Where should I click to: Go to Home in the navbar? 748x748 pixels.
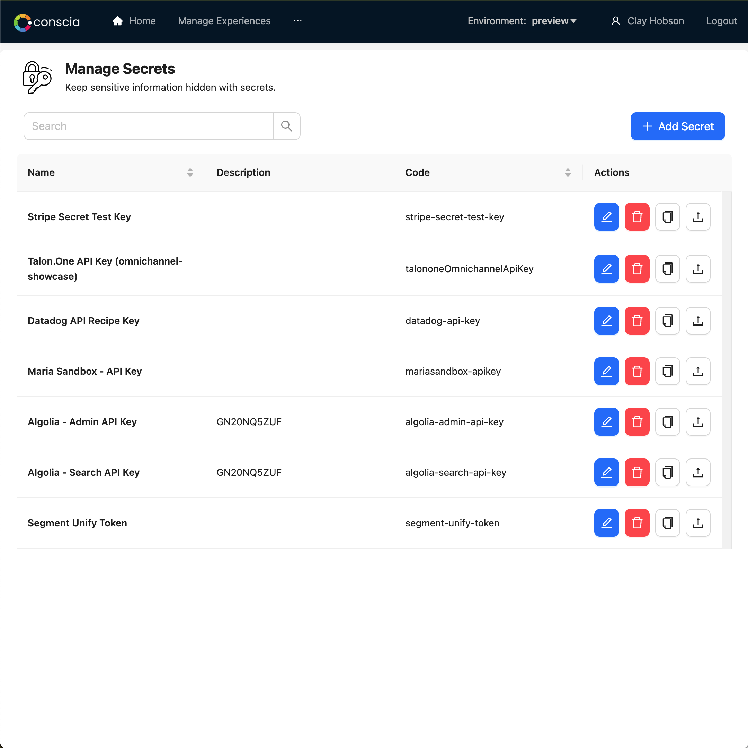click(x=134, y=21)
